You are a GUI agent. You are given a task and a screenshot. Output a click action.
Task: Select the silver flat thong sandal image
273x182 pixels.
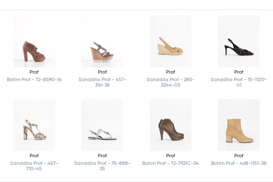tap(102, 125)
